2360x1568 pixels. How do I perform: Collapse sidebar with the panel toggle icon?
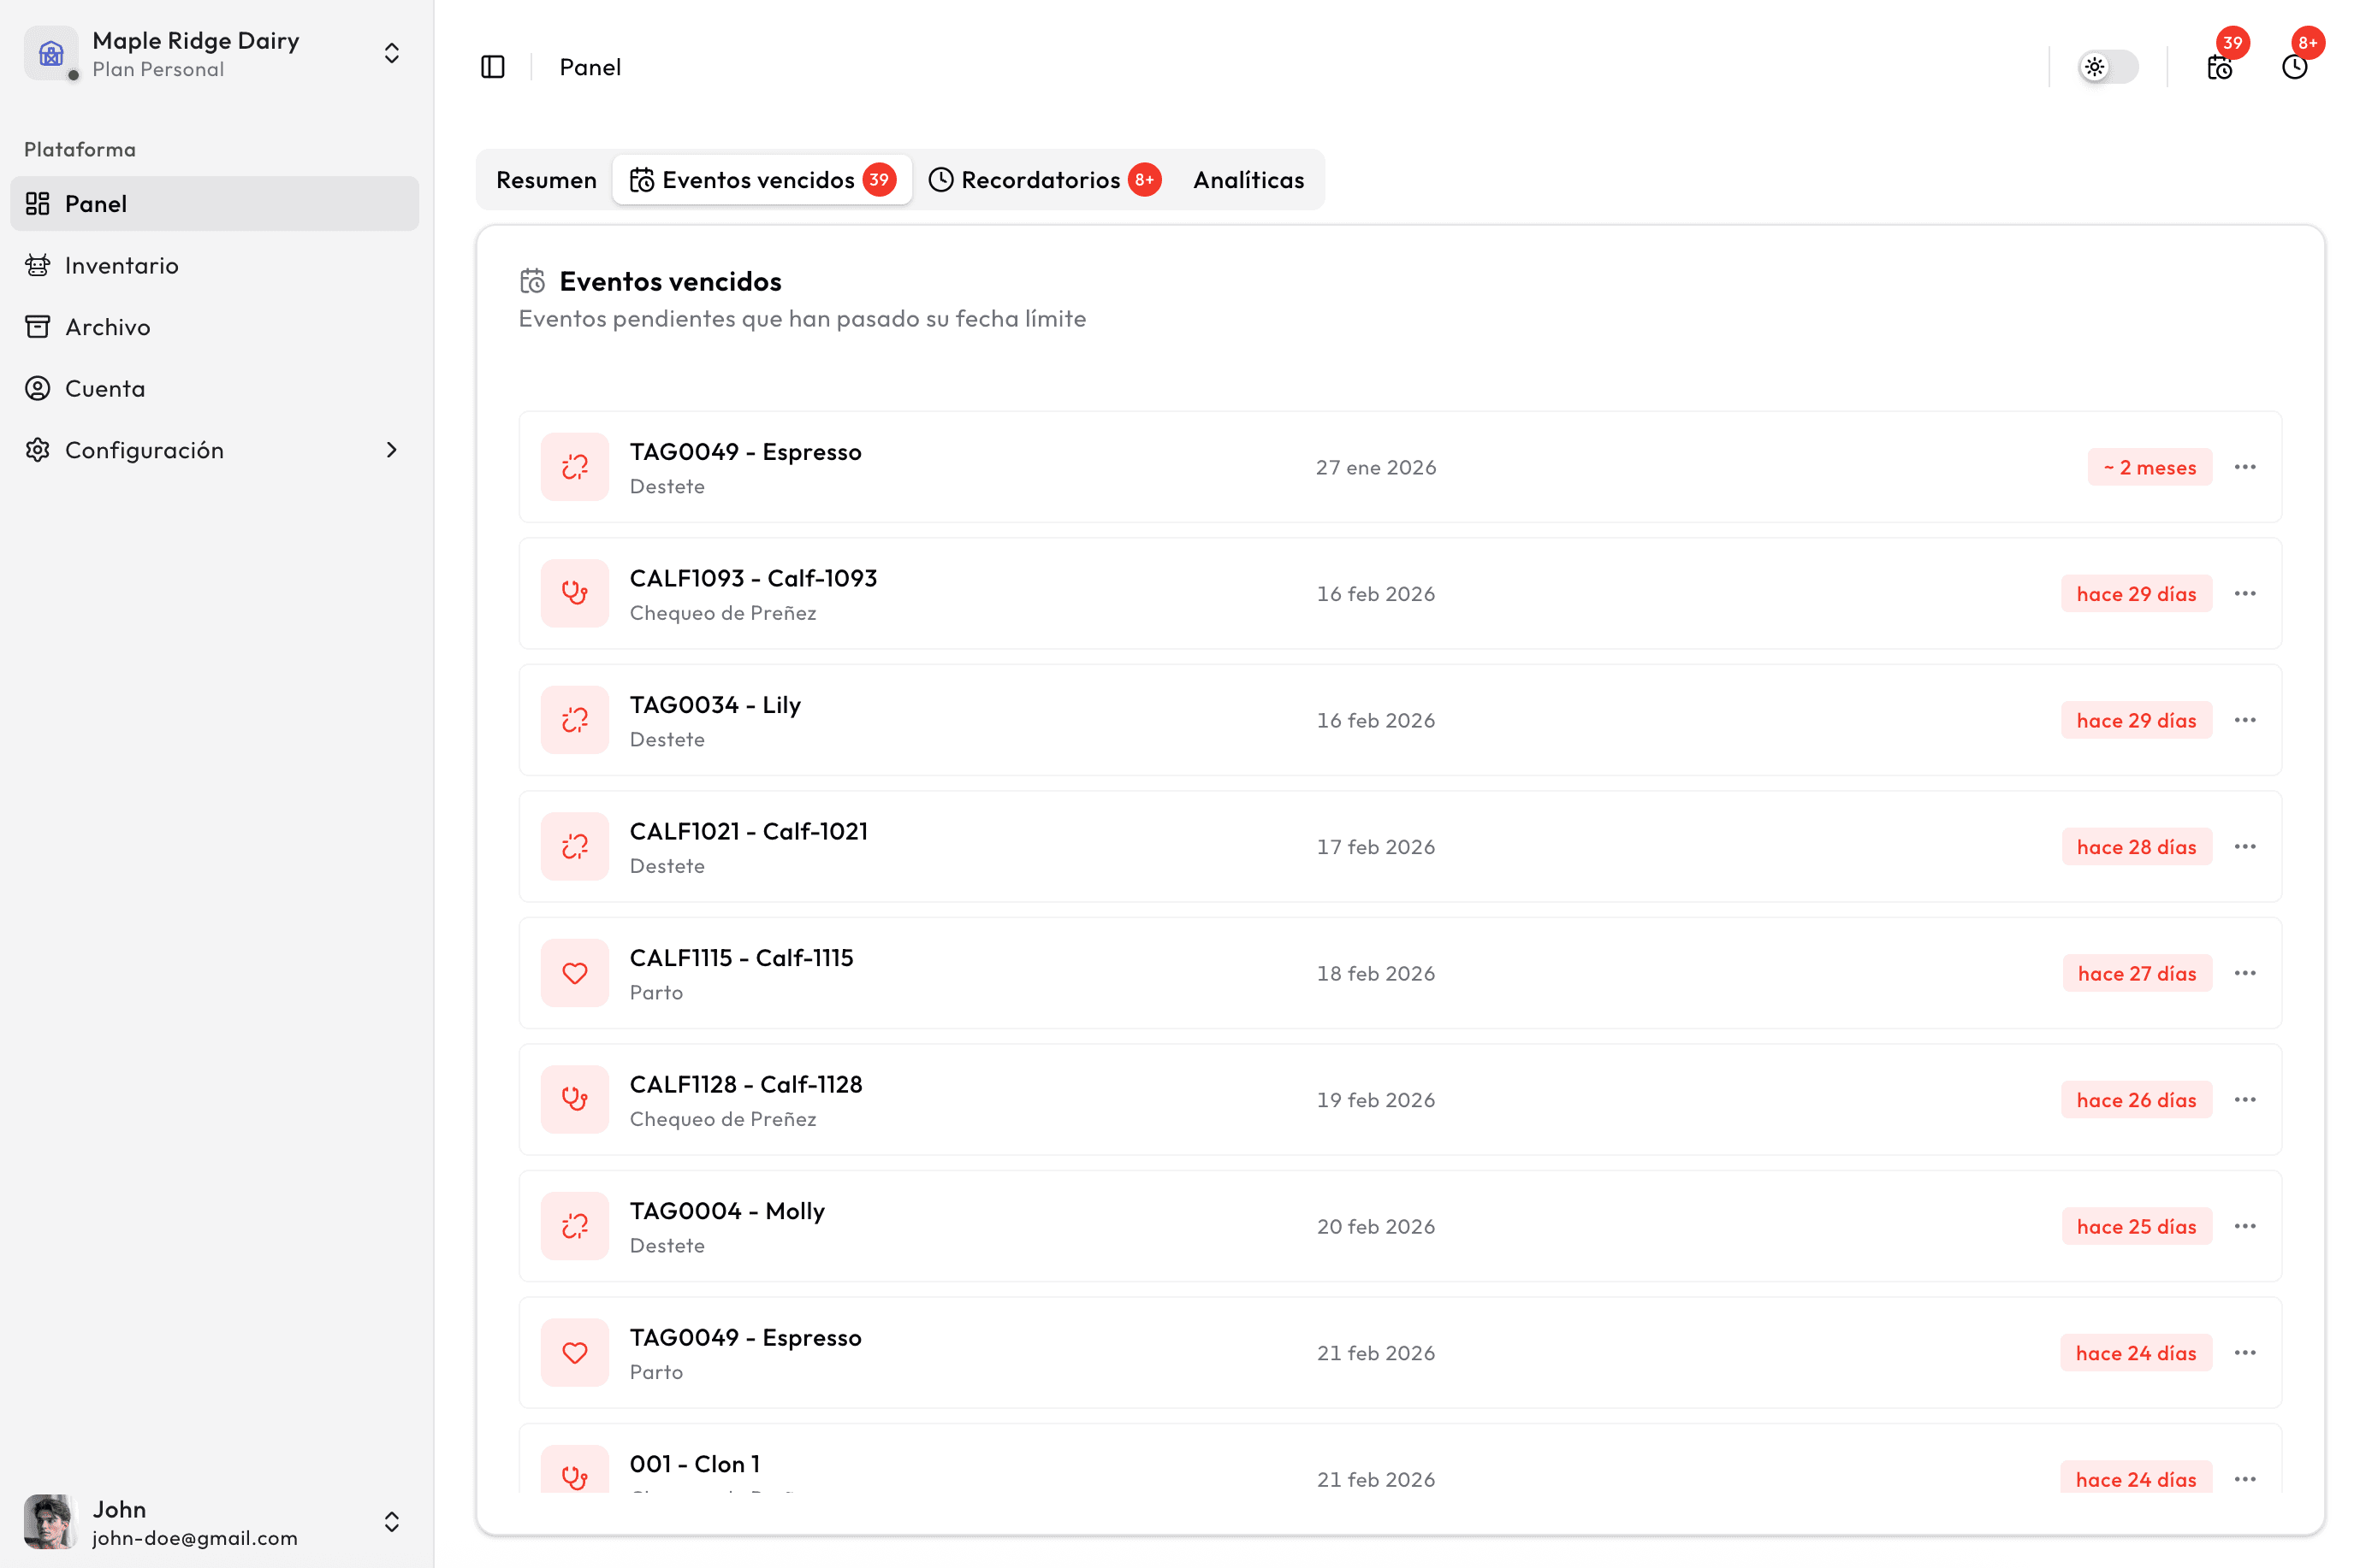[x=492, y=67]
